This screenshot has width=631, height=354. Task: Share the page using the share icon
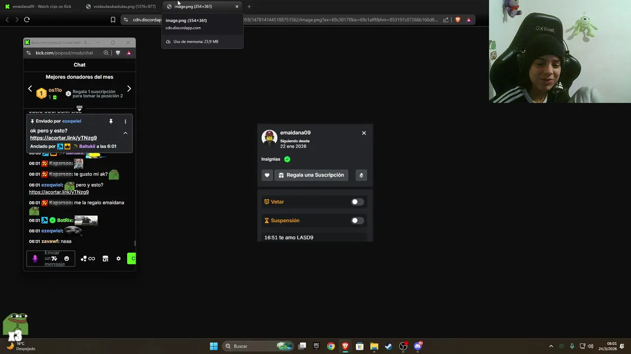click(446, 20)
